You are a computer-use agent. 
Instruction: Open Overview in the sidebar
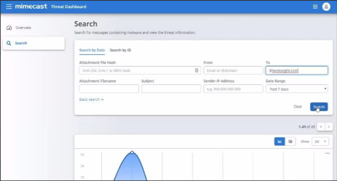(x=23, y=28)
